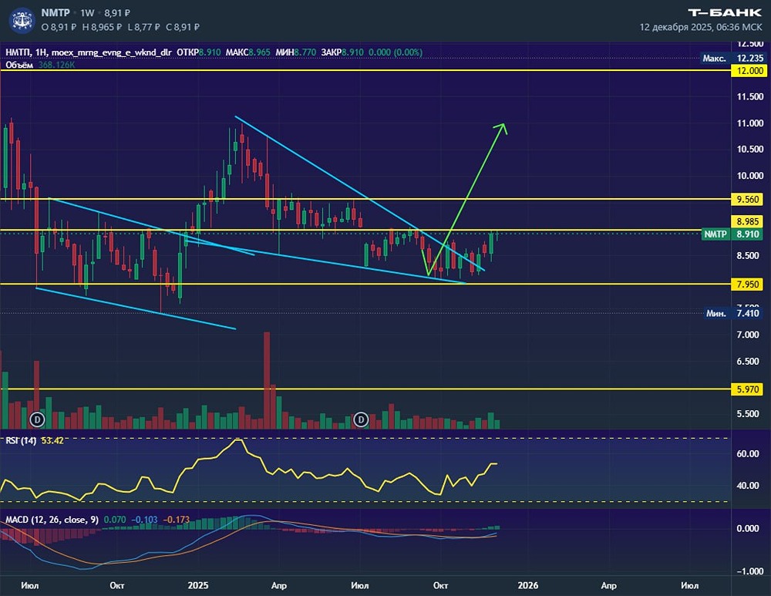
Task: Click the Объём 368.126K indicator label
Action: (x=40, y=65)
